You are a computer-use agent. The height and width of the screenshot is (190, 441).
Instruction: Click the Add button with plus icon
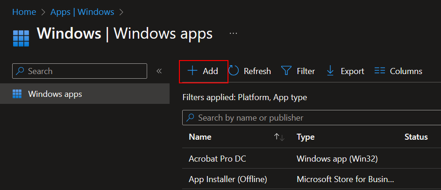[x=203, y=71]
